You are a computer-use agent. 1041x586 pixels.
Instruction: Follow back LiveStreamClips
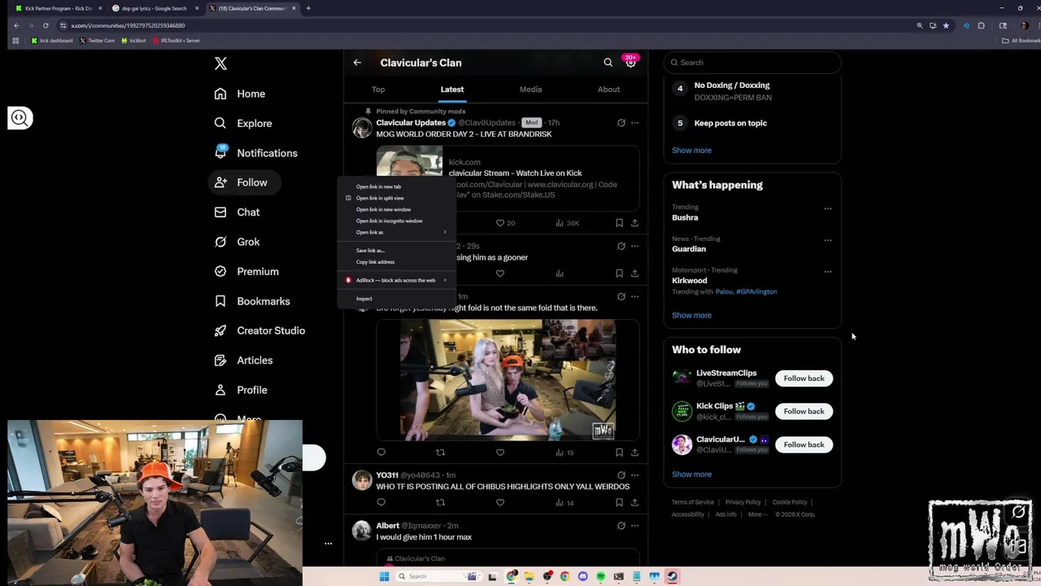pos(804,378)
